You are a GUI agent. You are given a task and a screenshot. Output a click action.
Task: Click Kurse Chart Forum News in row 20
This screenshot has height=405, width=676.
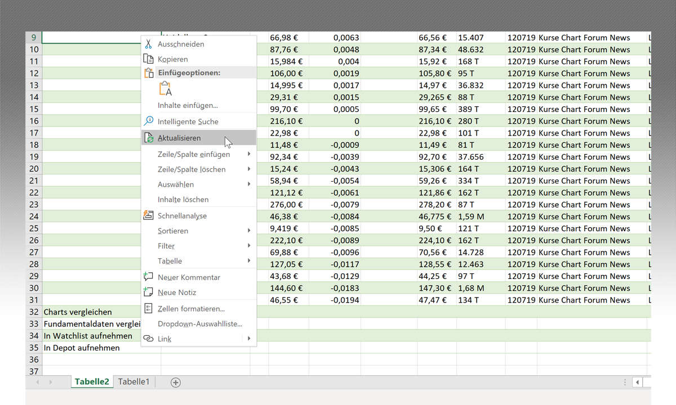[584, 169]
